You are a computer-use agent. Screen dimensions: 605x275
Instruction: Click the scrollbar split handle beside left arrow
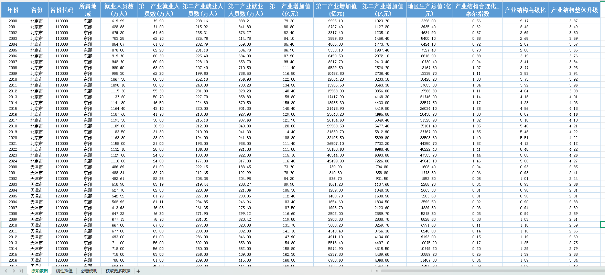(x=371, y=271)
